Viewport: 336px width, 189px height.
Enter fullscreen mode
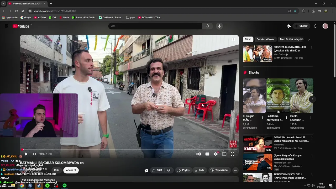tap(233, 154)
